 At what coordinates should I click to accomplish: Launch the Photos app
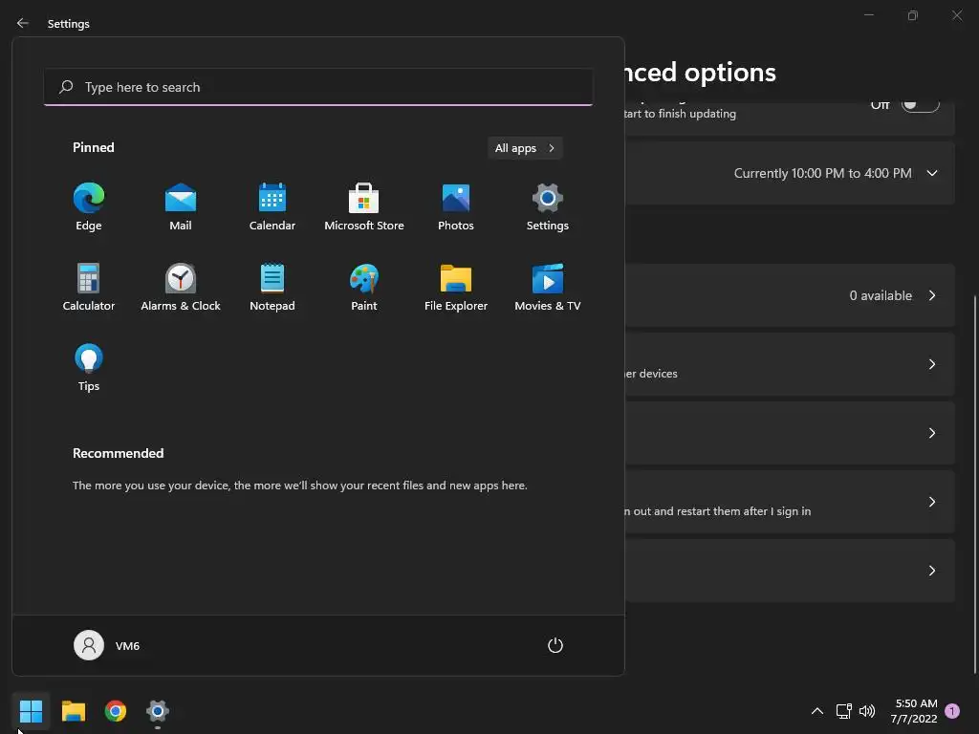[456, 207]
